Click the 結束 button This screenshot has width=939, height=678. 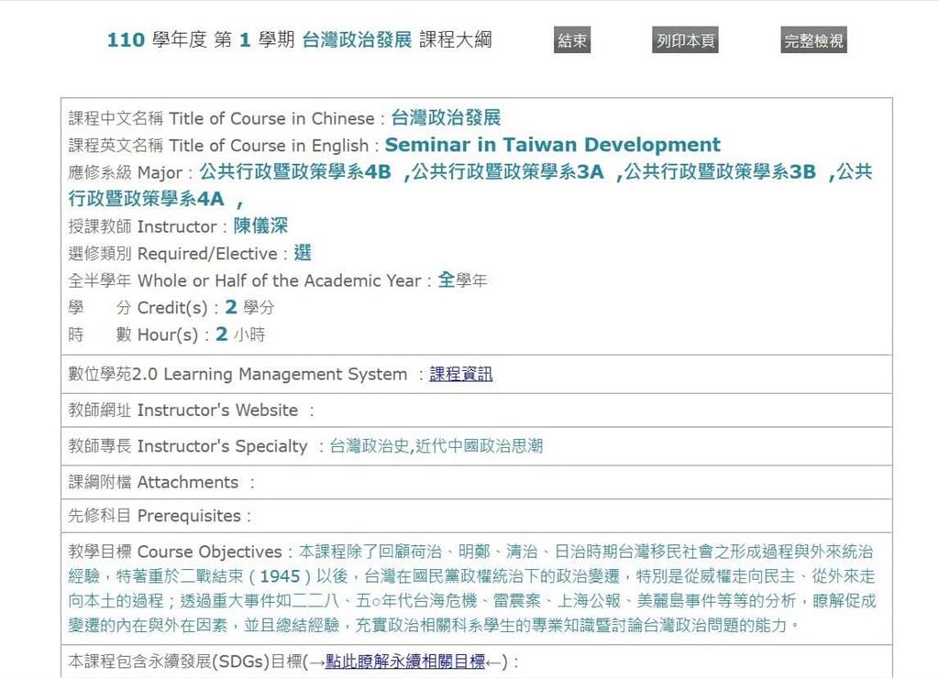[x=572, y=40]
